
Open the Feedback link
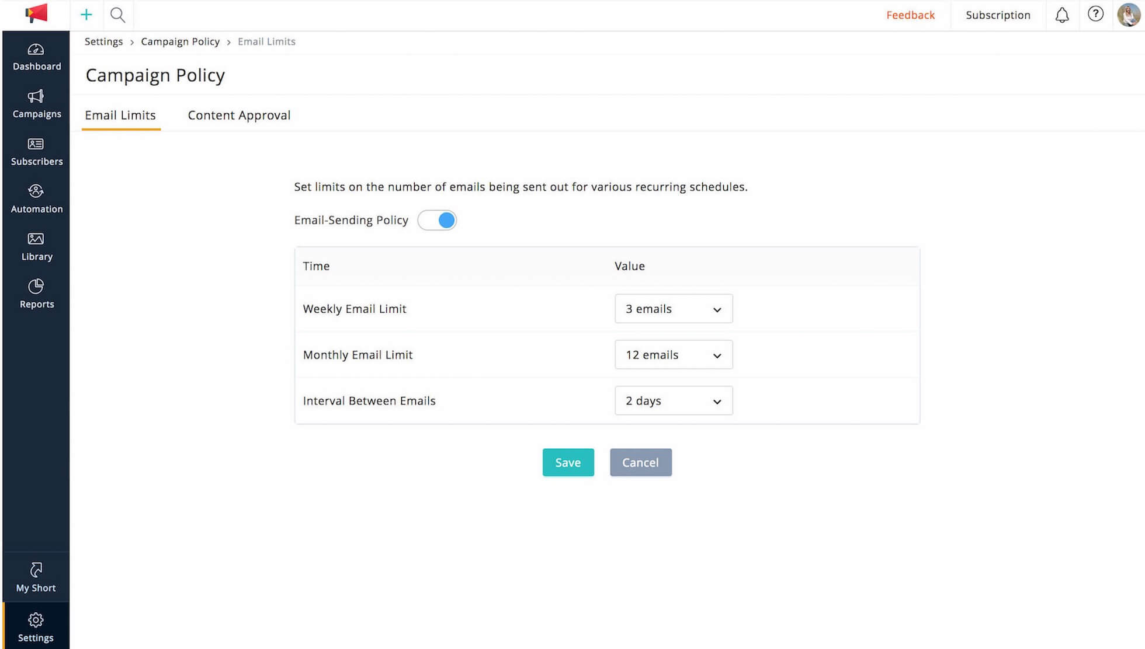tap(910, 15)
